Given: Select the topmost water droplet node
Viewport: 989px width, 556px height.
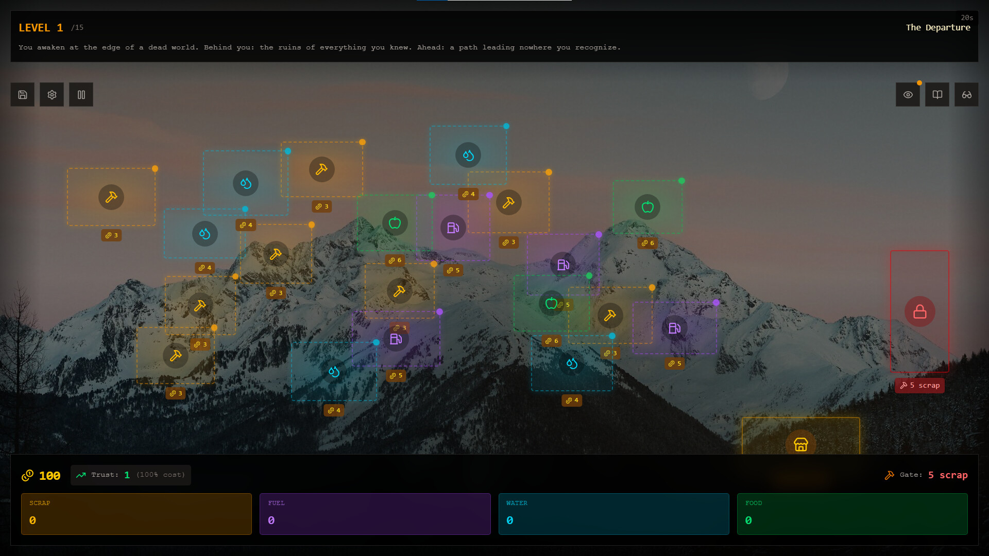Looking at the screenshot, I should pyautogui.click(x=468, y=155).
